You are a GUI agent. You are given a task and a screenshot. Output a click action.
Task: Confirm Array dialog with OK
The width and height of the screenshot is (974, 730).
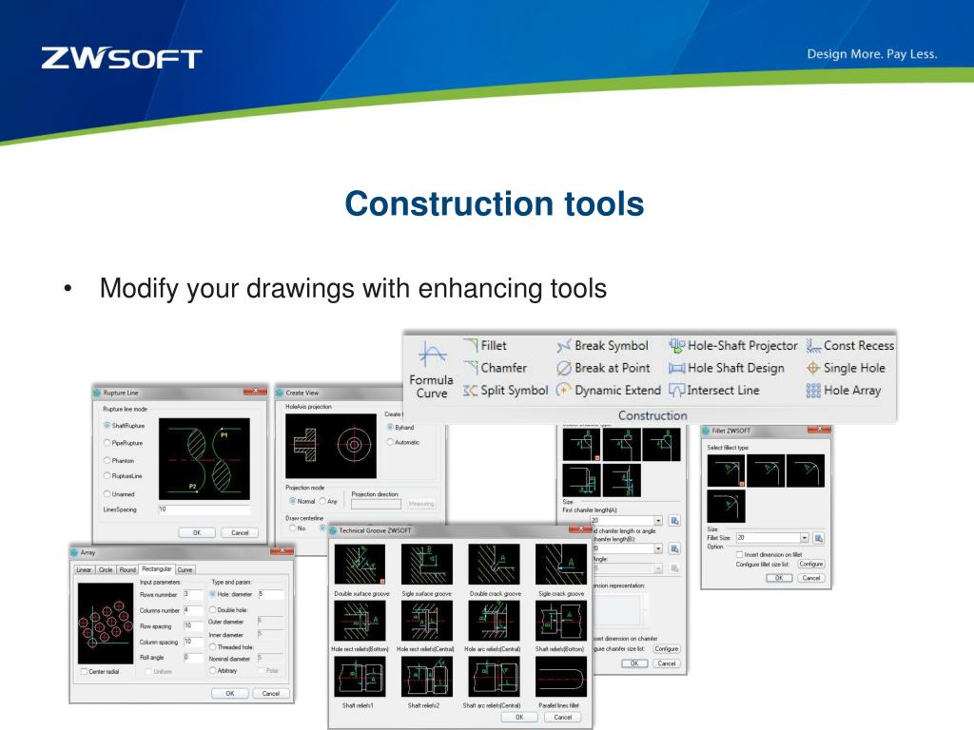click(230, 693)
